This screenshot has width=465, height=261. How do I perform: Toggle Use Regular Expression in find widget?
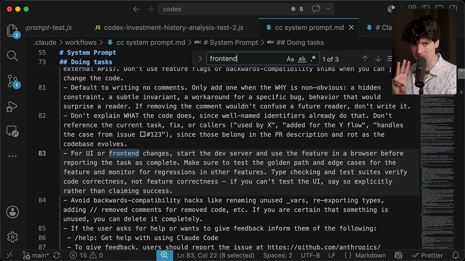pos(313,59)
